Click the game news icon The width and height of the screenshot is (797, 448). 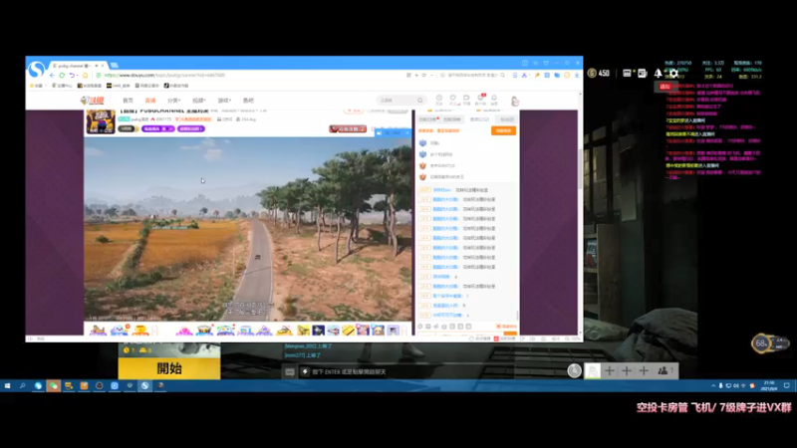[643, 74]
